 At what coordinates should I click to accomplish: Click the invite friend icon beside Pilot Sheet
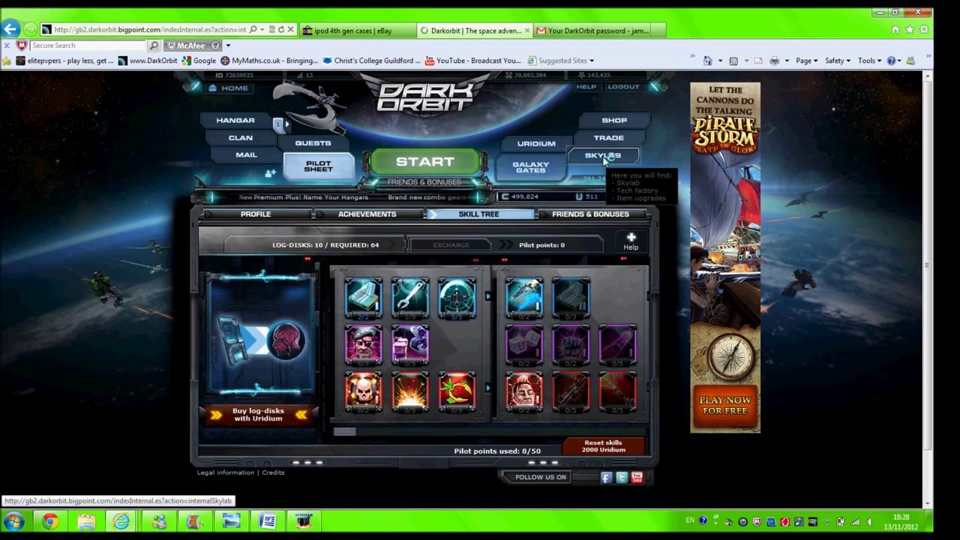click(270, 173)
